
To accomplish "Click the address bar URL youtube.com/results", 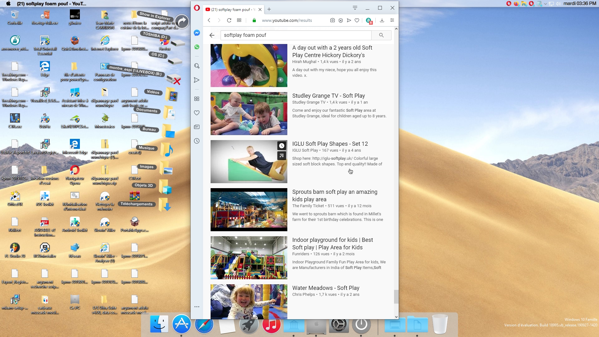I will tap(287, 20).
